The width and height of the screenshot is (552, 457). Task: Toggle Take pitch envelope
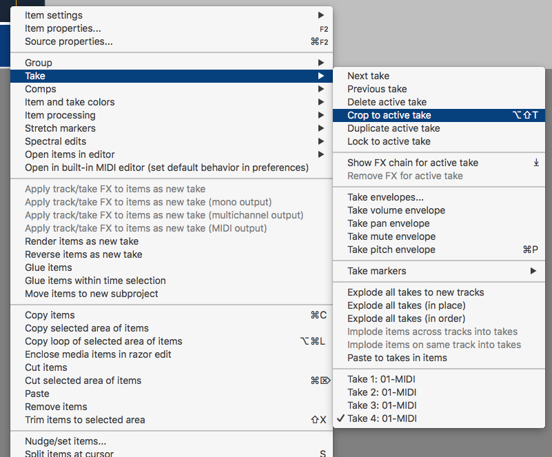pyautogui.click(x=391, y=250)
